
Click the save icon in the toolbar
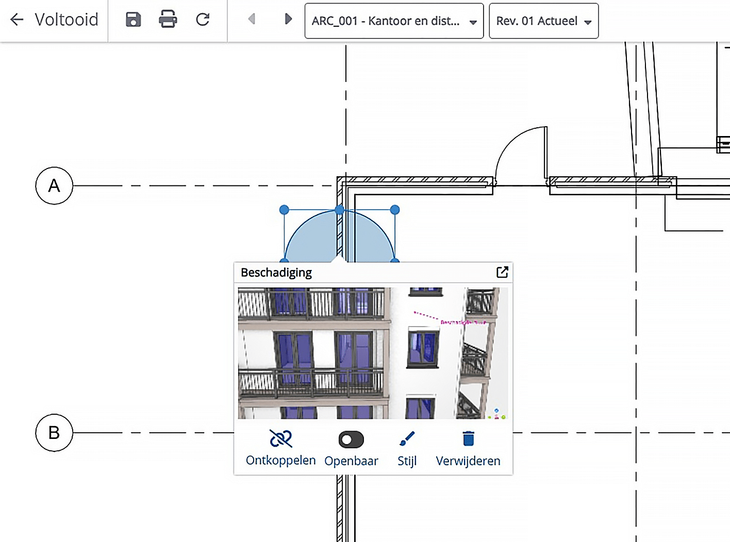(132, 19)
